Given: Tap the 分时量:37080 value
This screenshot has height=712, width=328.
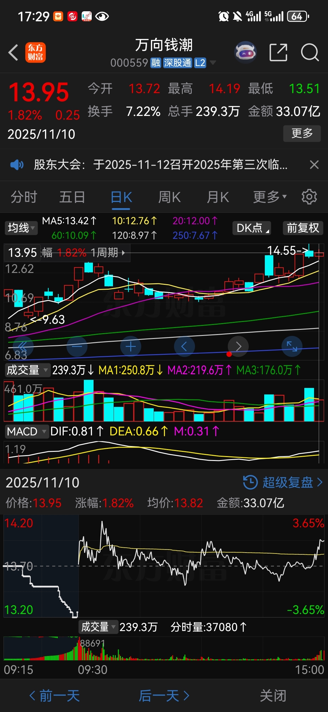Looking at the screenshot, I should pos(208,627).
